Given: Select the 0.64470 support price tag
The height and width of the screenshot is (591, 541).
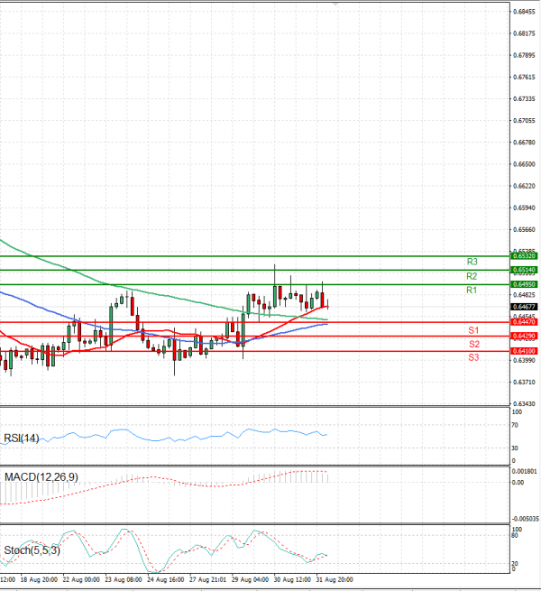Looking at the screenshot, I should 524,322.
